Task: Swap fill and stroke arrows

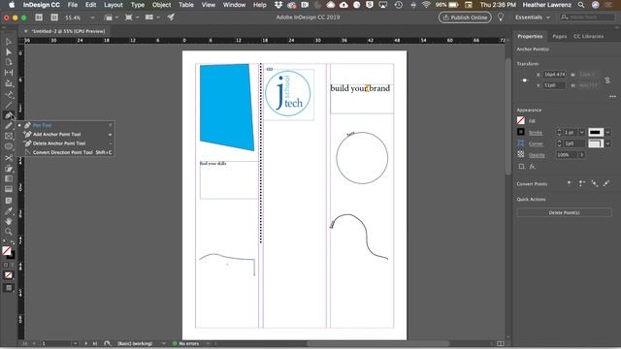Action: click(13, 242)
